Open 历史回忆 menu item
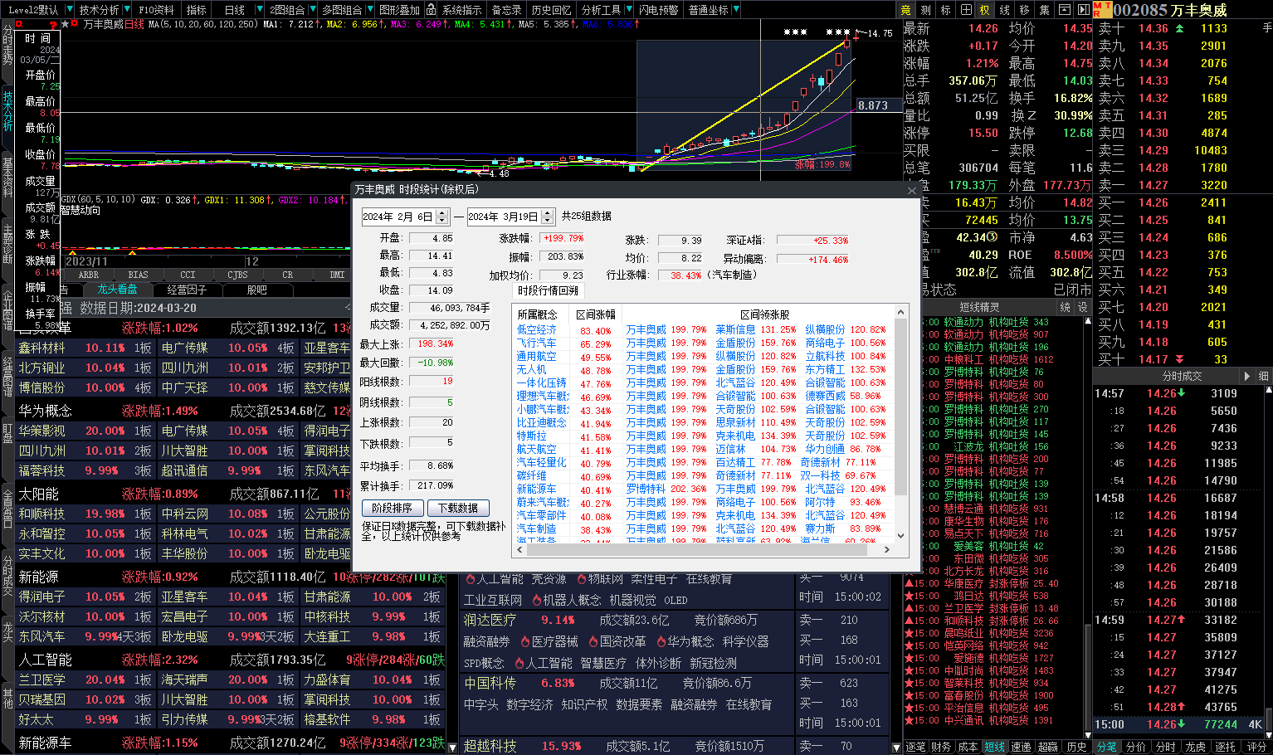This screenshot has height=755, width=1273. (x=551, y=10)
